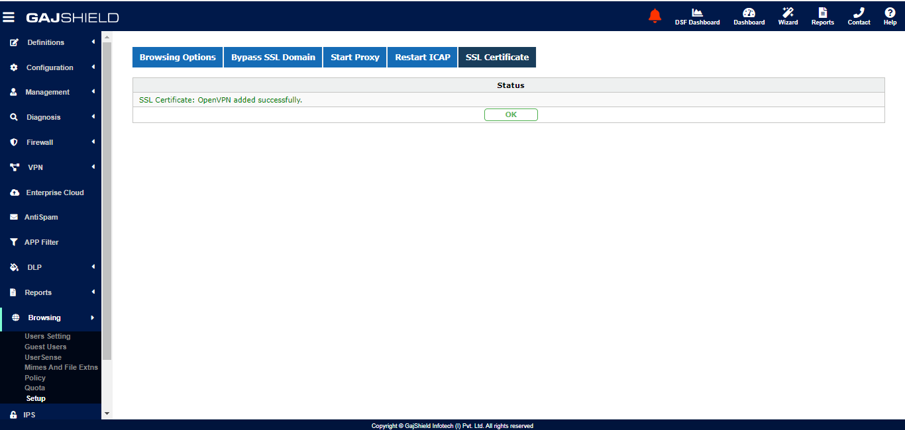
Task: Open Help question mark icon
Action: pos(890,13)
